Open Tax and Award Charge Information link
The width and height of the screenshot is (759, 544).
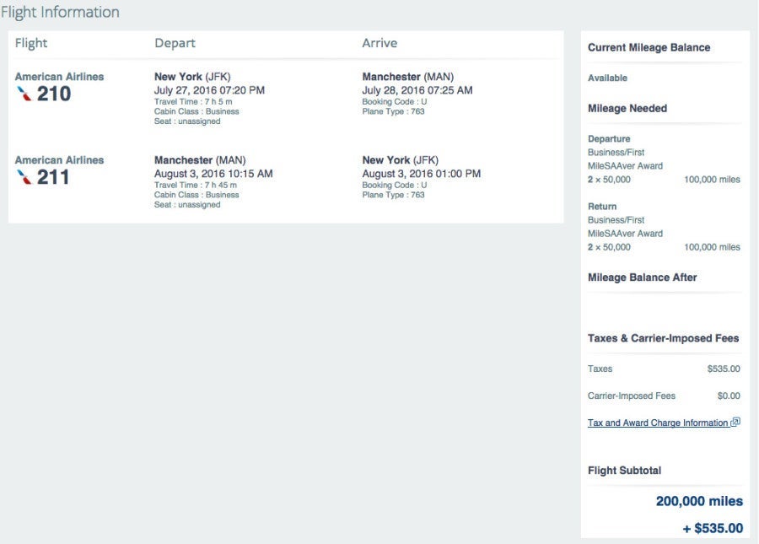click(x=658, y=423)
